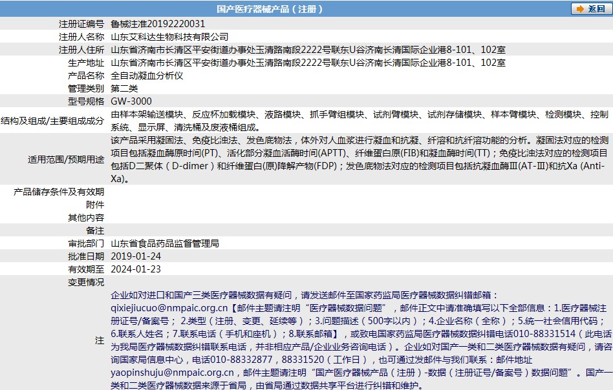Click the 附件 label
Screen dimensions: 613x390
click(95, 205)
